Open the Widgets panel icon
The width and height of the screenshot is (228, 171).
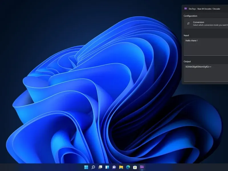[107, 167]
